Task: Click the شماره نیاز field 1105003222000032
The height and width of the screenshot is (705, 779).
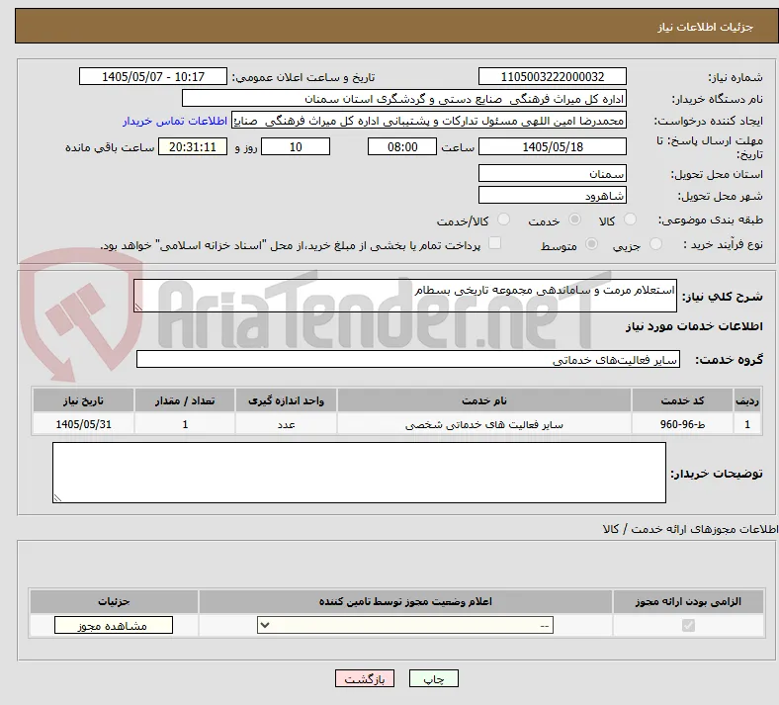Action: point(552,77)
